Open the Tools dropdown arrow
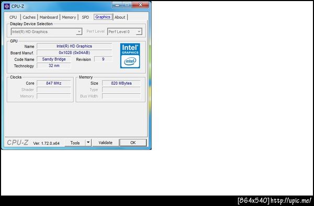Screen dimensions: 314x206 pos(88,143)
